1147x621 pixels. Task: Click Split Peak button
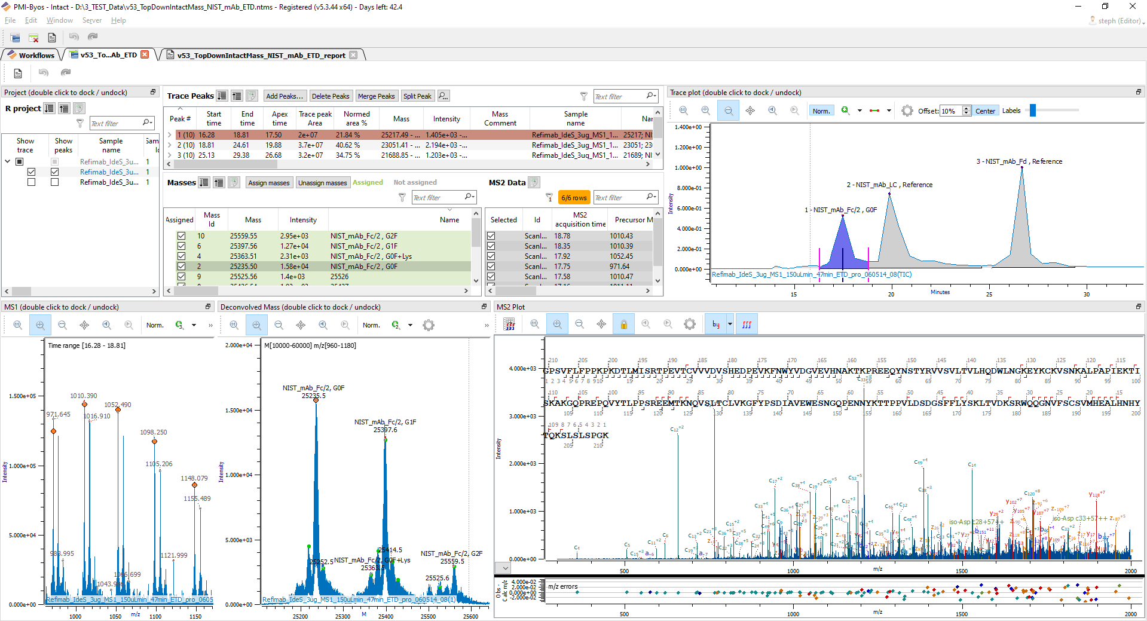click(417, 96)
